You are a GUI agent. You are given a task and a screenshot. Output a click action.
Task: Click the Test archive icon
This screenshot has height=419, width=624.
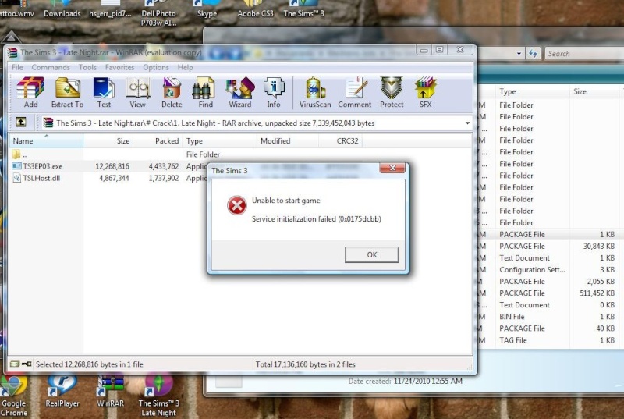104,91
